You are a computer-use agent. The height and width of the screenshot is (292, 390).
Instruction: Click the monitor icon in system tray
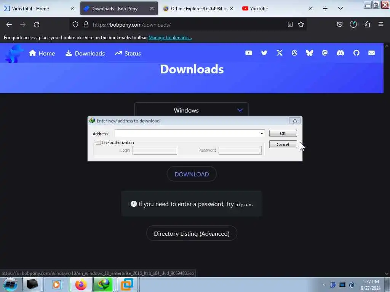342,285
